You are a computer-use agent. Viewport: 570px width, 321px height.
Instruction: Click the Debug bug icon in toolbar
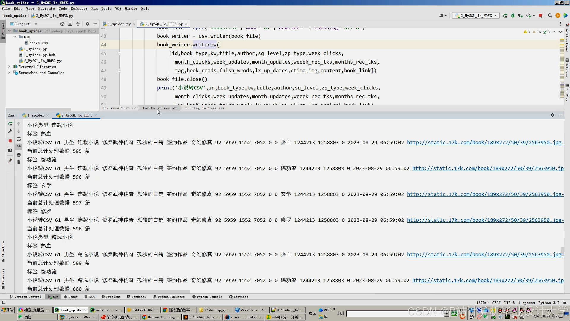[x=513, y=16]
